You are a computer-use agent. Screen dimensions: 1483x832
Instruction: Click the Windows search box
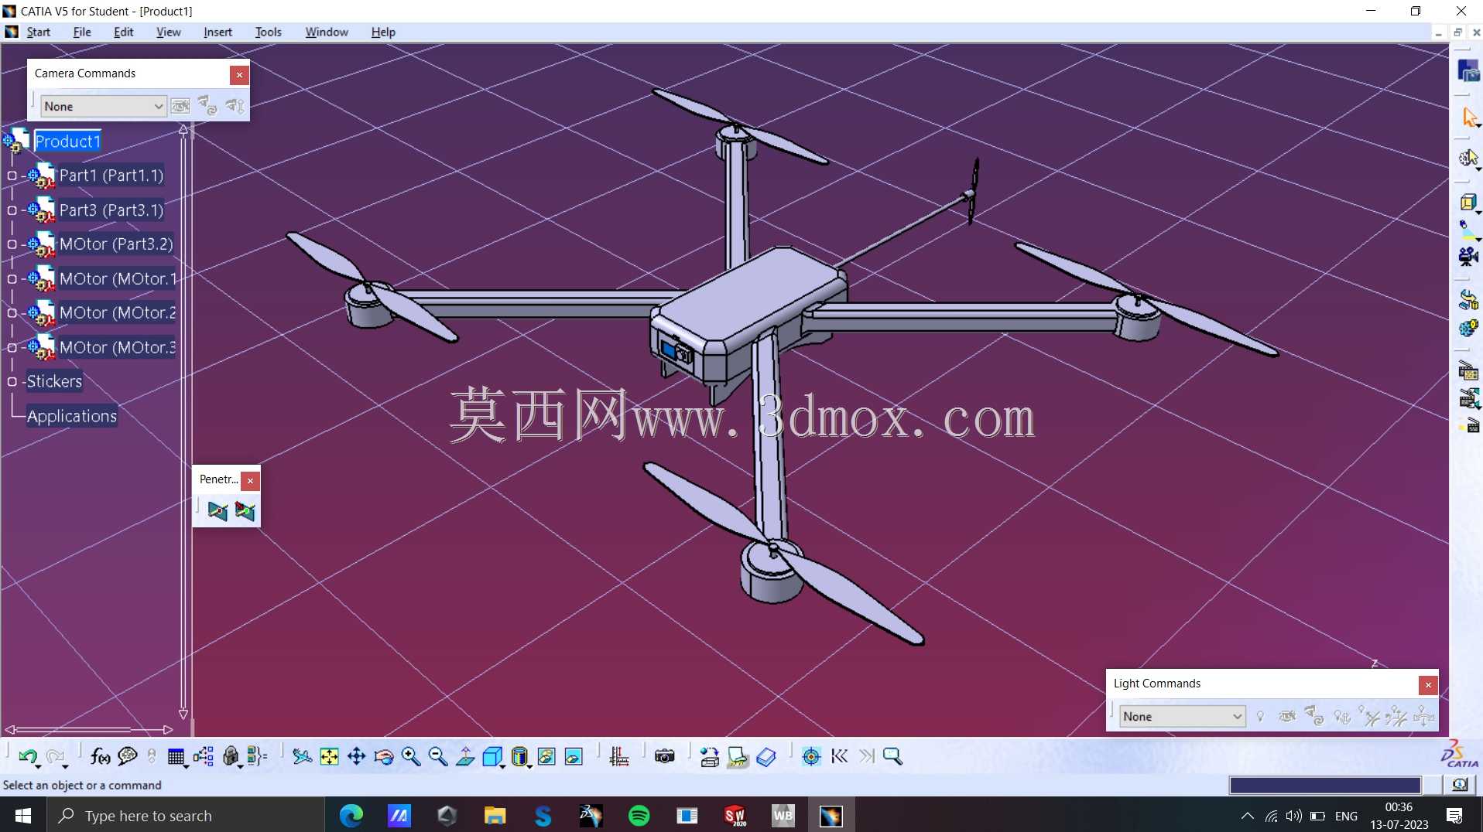[186, 816]
